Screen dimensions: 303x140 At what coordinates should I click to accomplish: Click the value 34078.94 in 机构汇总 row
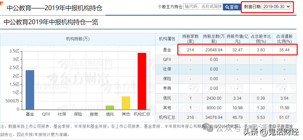pyautogui.click(x=214, y=117)
